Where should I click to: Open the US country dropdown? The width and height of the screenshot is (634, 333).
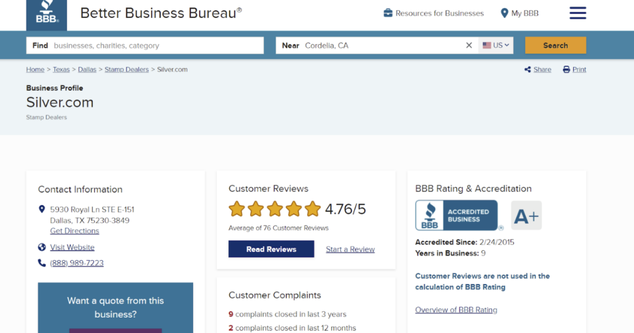pos(496,45)
